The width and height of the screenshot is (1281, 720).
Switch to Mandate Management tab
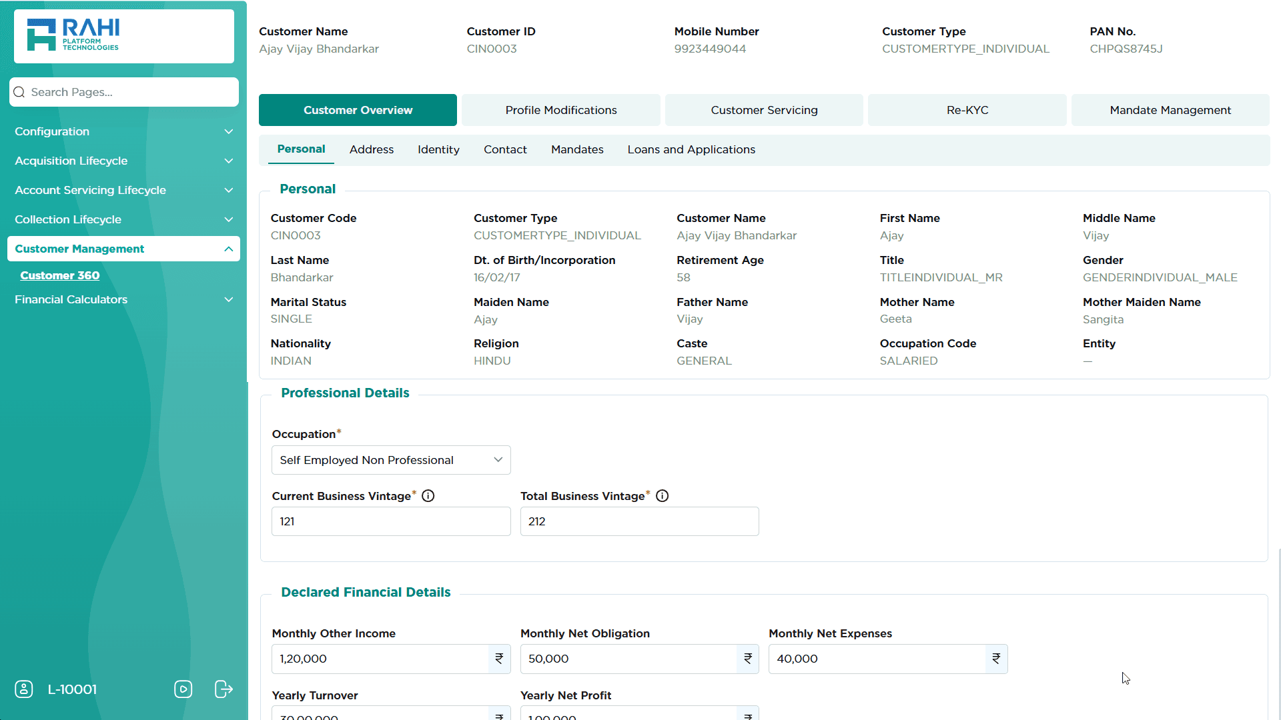1170,110
